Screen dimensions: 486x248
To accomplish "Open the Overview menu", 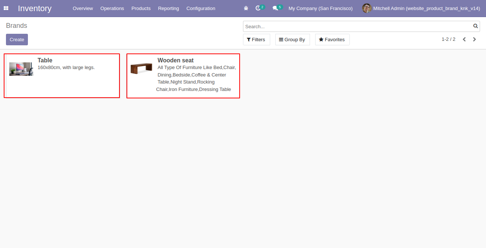I will tap(83, 8).
